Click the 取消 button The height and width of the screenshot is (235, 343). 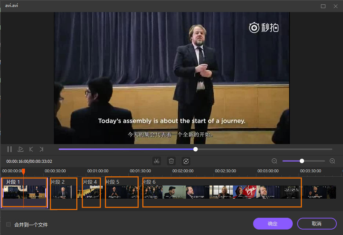tap(317, 224)
